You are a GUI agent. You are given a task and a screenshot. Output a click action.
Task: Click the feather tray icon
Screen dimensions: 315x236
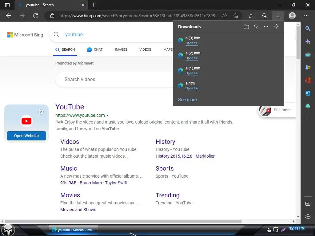coord(283,230)
